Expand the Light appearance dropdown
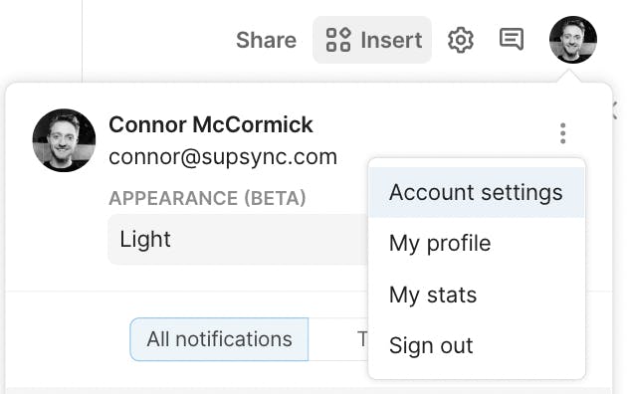This screenshot has height=394, width=627. pos(238,240)
